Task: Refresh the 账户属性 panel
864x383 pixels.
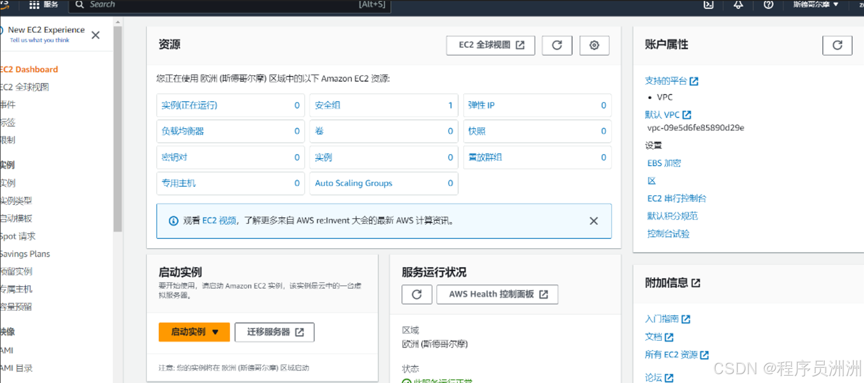Action: pos(837,45)
